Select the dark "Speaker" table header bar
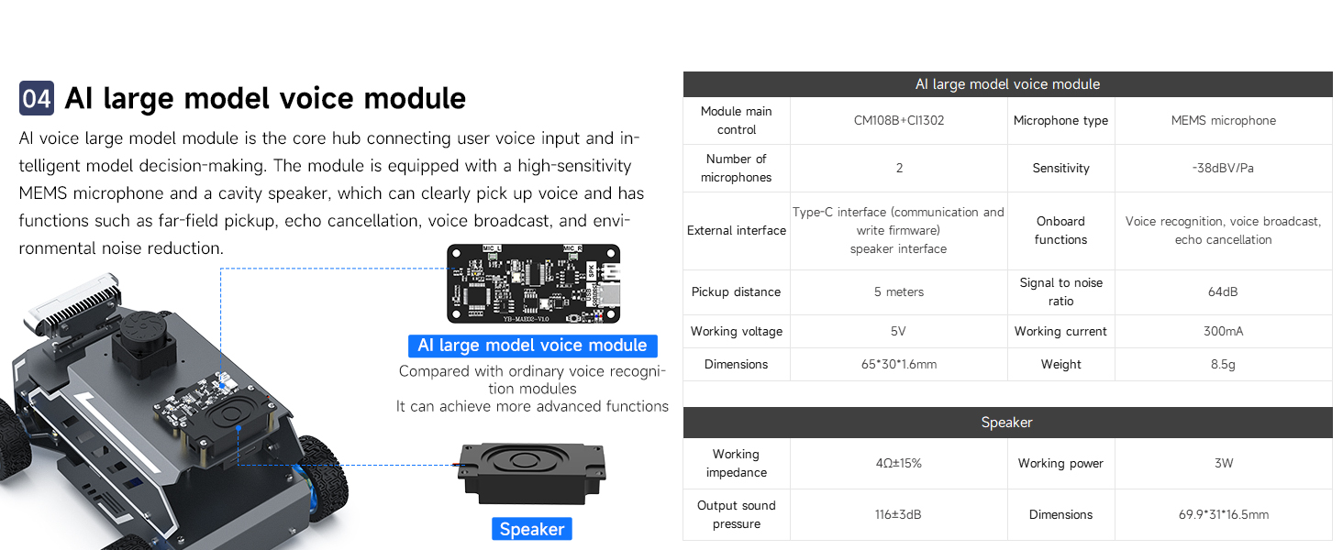 click(x=1007, y=423)
